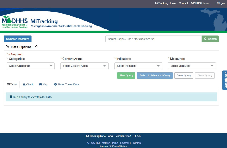Click the Clear Query button
This screenshot has width=227, height=148.
[x=184, y=75]
